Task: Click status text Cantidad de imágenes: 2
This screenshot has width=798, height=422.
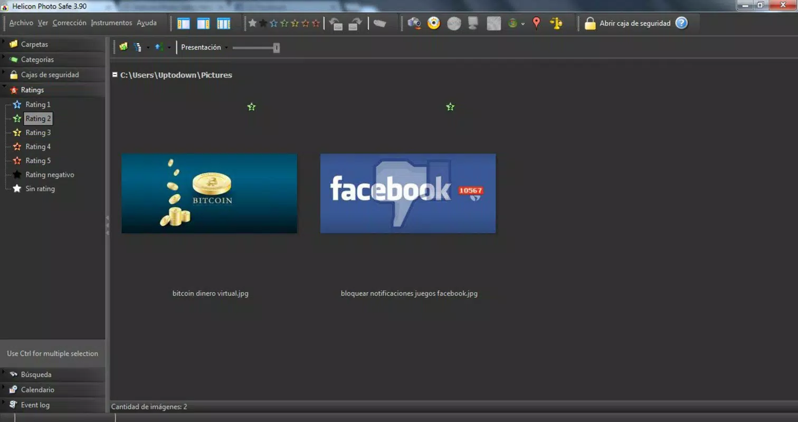Action: tap(149, 407)
